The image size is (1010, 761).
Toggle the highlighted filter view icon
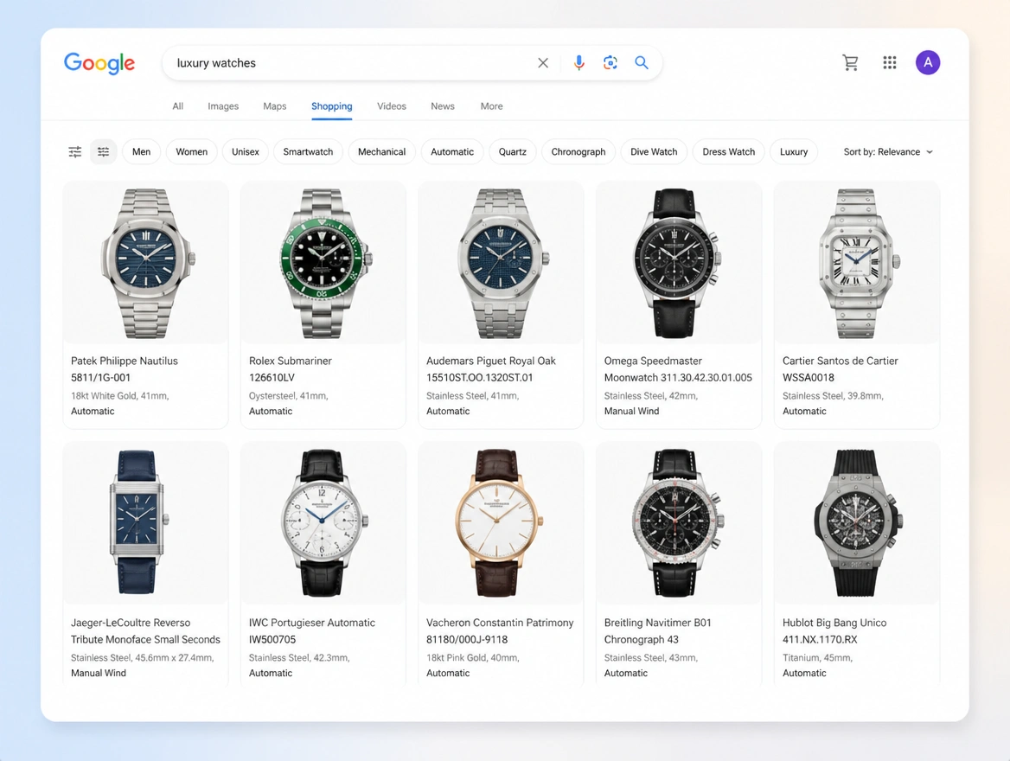click(x=103, y=152)
